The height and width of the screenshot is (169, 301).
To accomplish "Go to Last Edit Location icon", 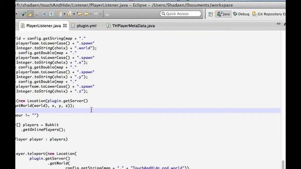I will pos(79,14).
